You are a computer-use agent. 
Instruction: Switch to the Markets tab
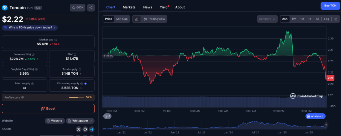click(129, 7)
